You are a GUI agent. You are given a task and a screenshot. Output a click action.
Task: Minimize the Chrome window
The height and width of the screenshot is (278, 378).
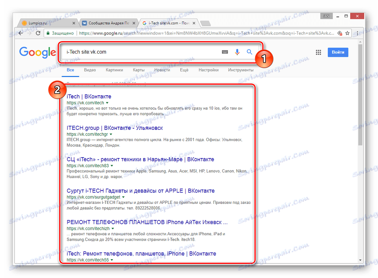click(x=338, y=16)
